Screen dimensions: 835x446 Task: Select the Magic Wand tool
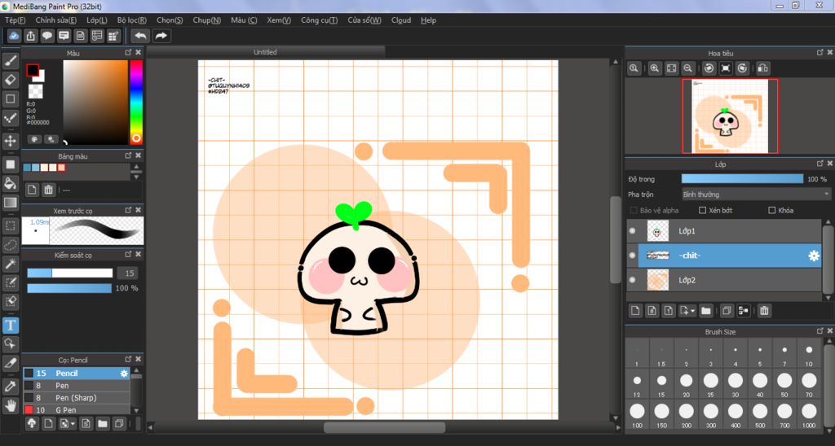click(10, 263)
